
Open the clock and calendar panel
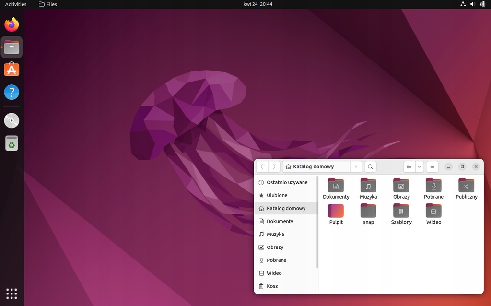(257, 4)
